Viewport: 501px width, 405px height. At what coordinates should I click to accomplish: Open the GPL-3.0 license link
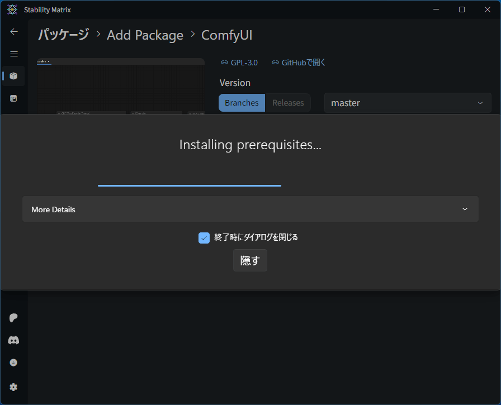click(x=239, y=63)
